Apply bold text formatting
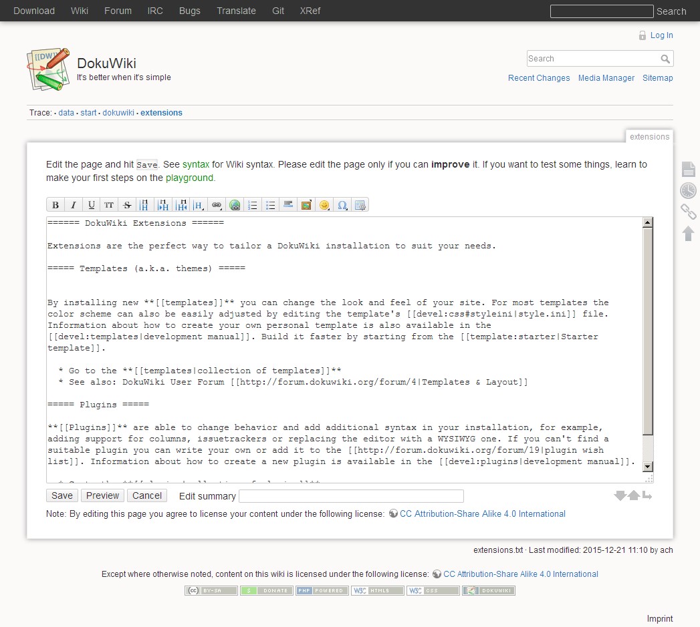The width and height of the screenshot is (700, 627). pyautogui.click(x=55, y=205)
